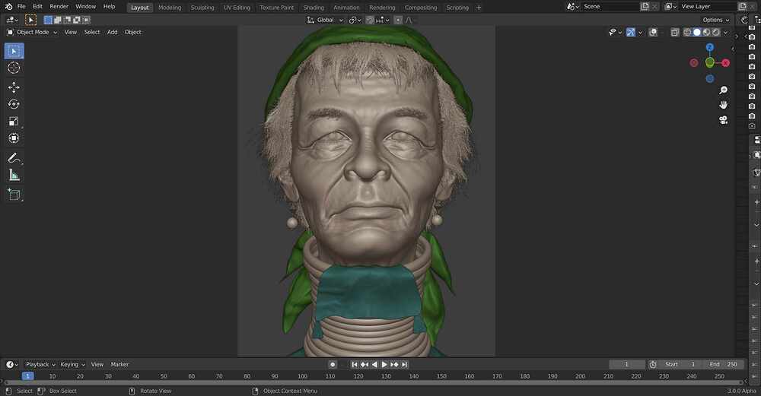This screenshot has height=396, width=761.
Task: Open the Edit menu
Action: (37, 7)
